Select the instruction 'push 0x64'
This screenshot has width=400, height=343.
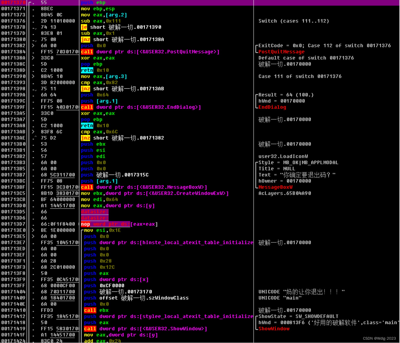95,95
